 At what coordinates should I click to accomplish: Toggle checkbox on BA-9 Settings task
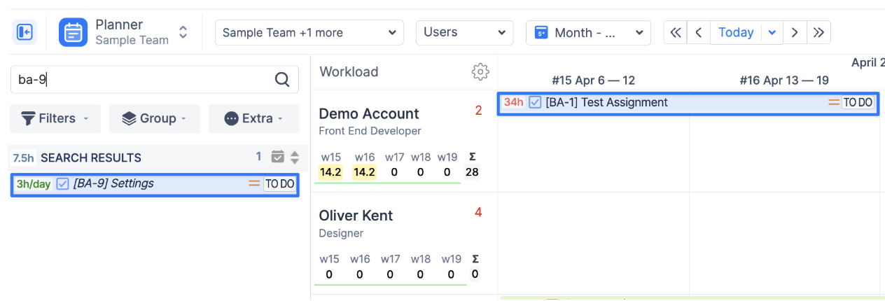point(63,184)
